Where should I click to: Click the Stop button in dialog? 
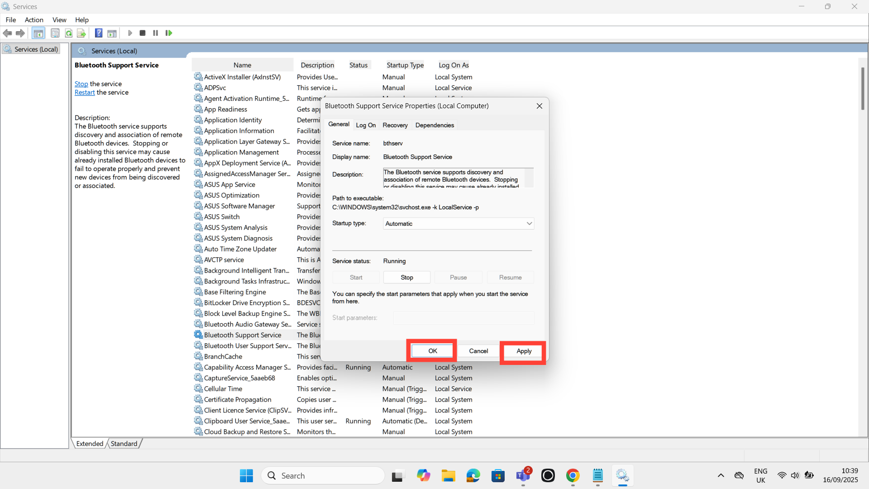coord(406,277)
